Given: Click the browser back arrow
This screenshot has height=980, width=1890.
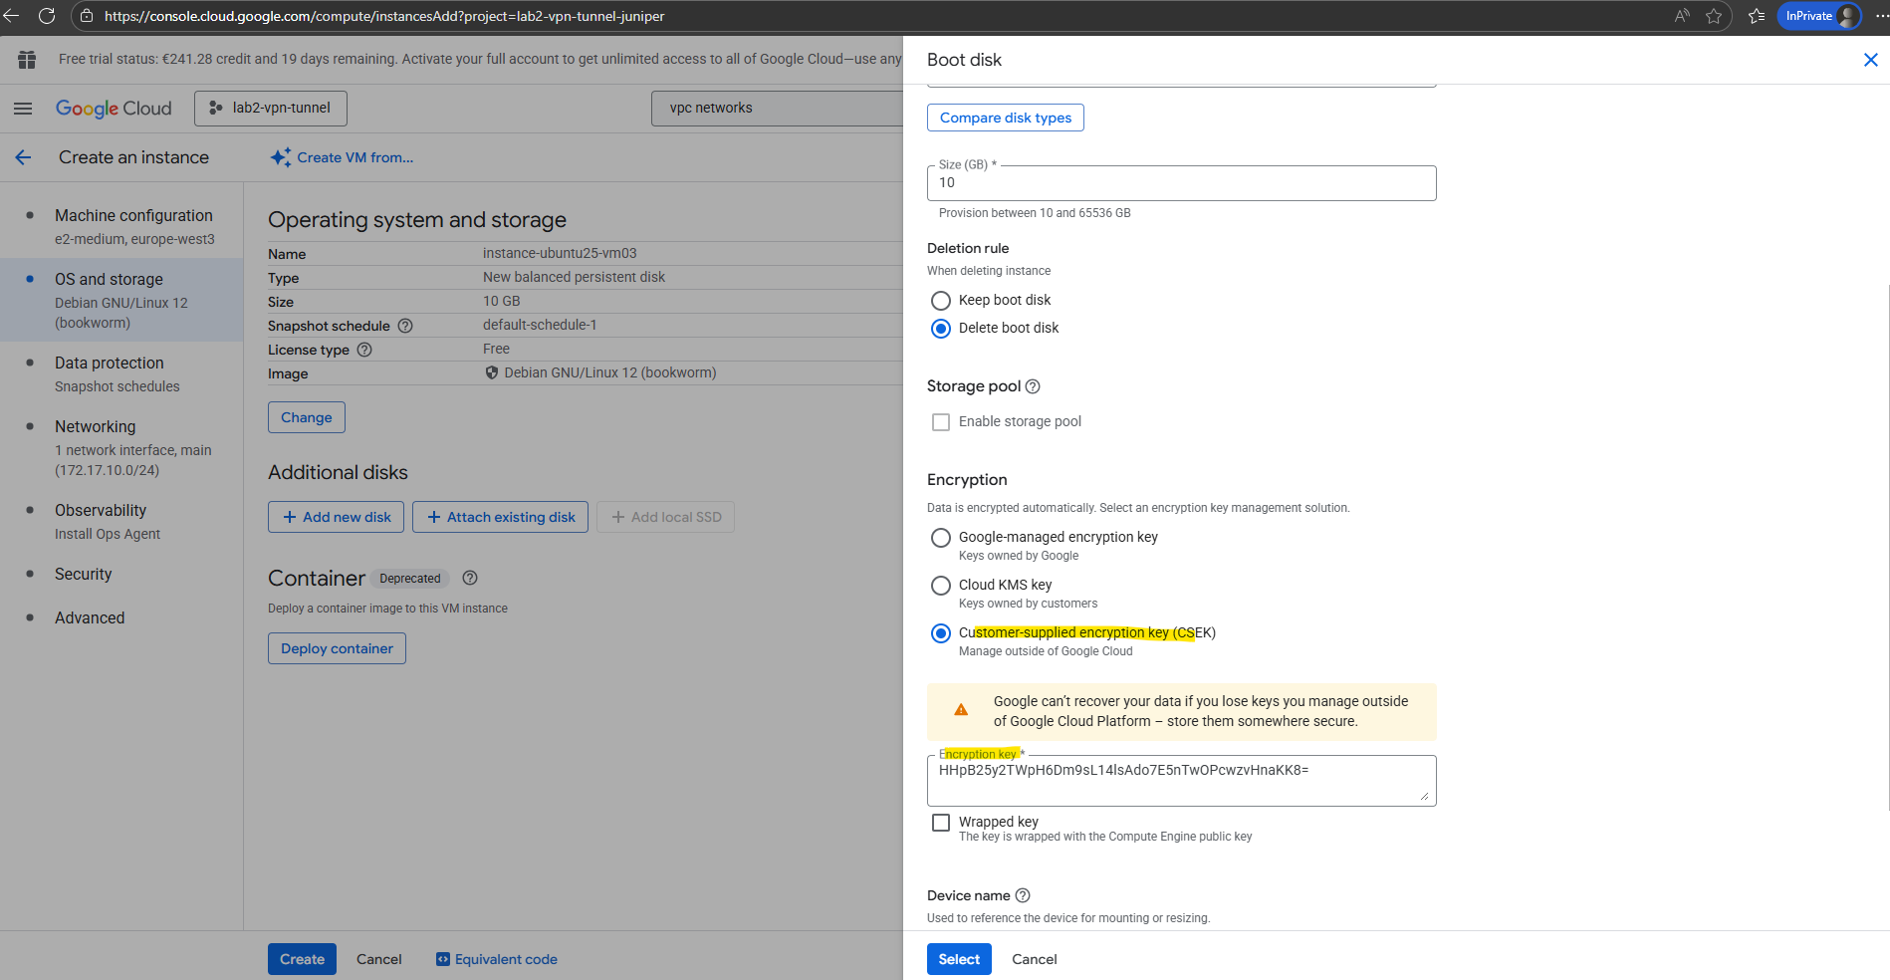Looking at the screenshot, I should click(12, 16).
